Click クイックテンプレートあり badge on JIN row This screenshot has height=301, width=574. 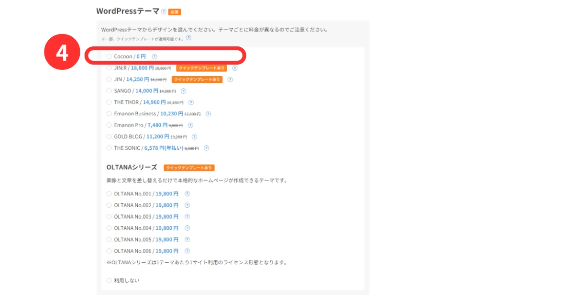point(197,79)
